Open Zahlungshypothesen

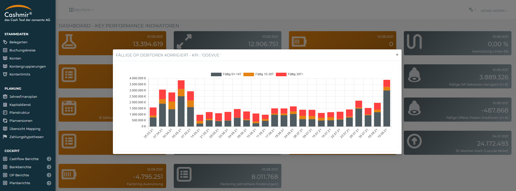point(26,137)
